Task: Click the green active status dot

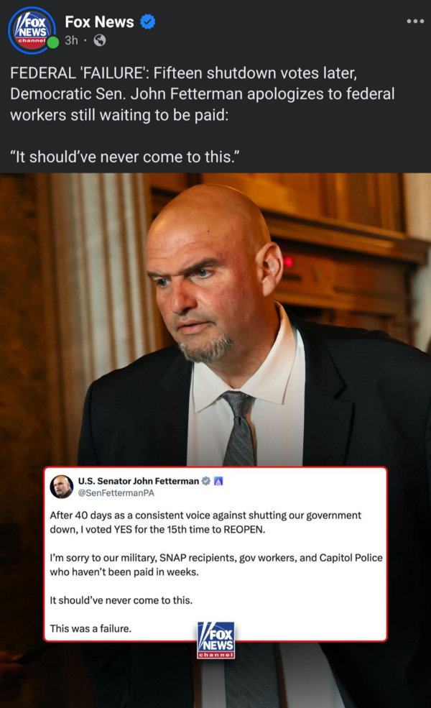Action: click(x=53, y=43)
